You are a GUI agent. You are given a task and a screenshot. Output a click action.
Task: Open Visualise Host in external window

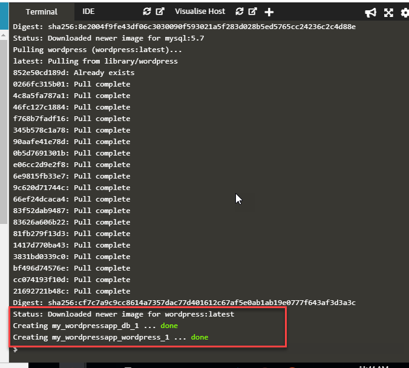coord(252,11)
